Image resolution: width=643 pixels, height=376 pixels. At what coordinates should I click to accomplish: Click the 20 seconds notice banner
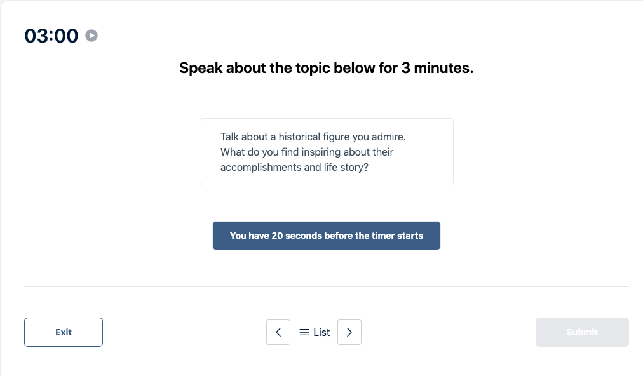(x=326, y=235)
